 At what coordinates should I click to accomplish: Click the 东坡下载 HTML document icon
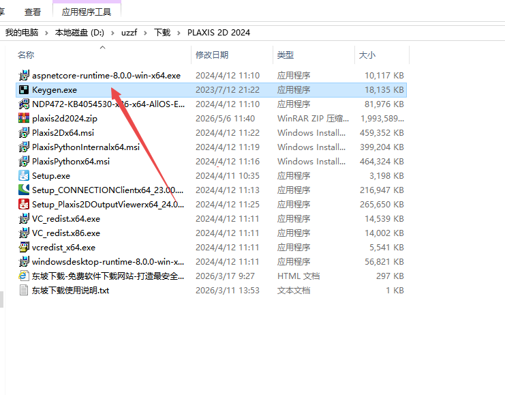click(x=24, y=276)
